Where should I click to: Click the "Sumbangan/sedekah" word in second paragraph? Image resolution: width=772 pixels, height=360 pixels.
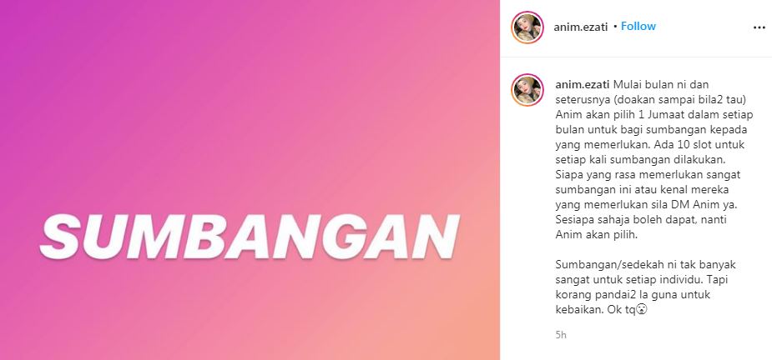click(598, 265)
